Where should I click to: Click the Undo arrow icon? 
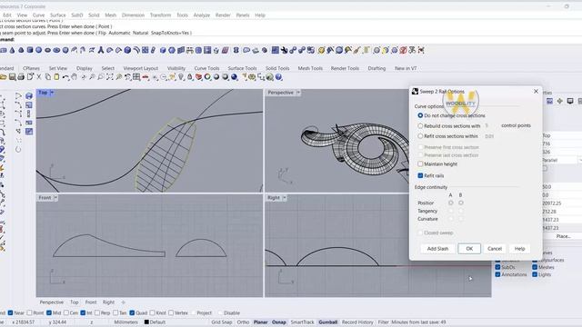tap(65, 77)
